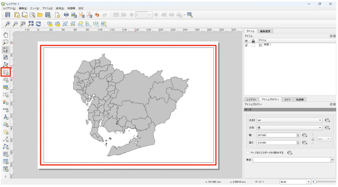Click the 幅 width input field
Screen dimensions: 338x187
[276, 135]
